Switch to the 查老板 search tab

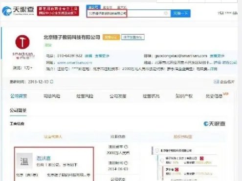[x=108, y=7]
